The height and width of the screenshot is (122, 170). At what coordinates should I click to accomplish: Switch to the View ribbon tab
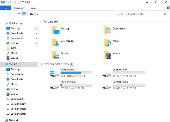pos(33,8)
